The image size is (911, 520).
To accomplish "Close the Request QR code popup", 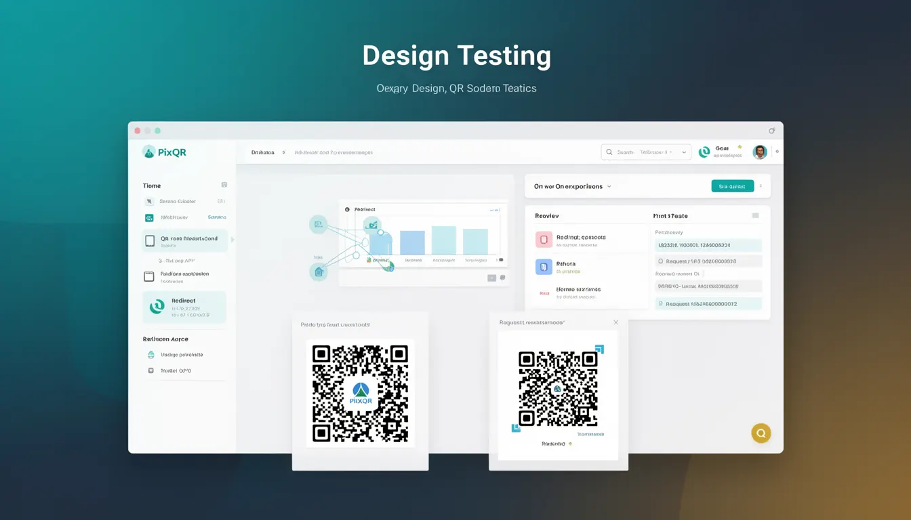I will click(615, 322).
